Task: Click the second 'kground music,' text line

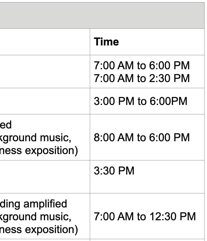Action: [35, 217]
